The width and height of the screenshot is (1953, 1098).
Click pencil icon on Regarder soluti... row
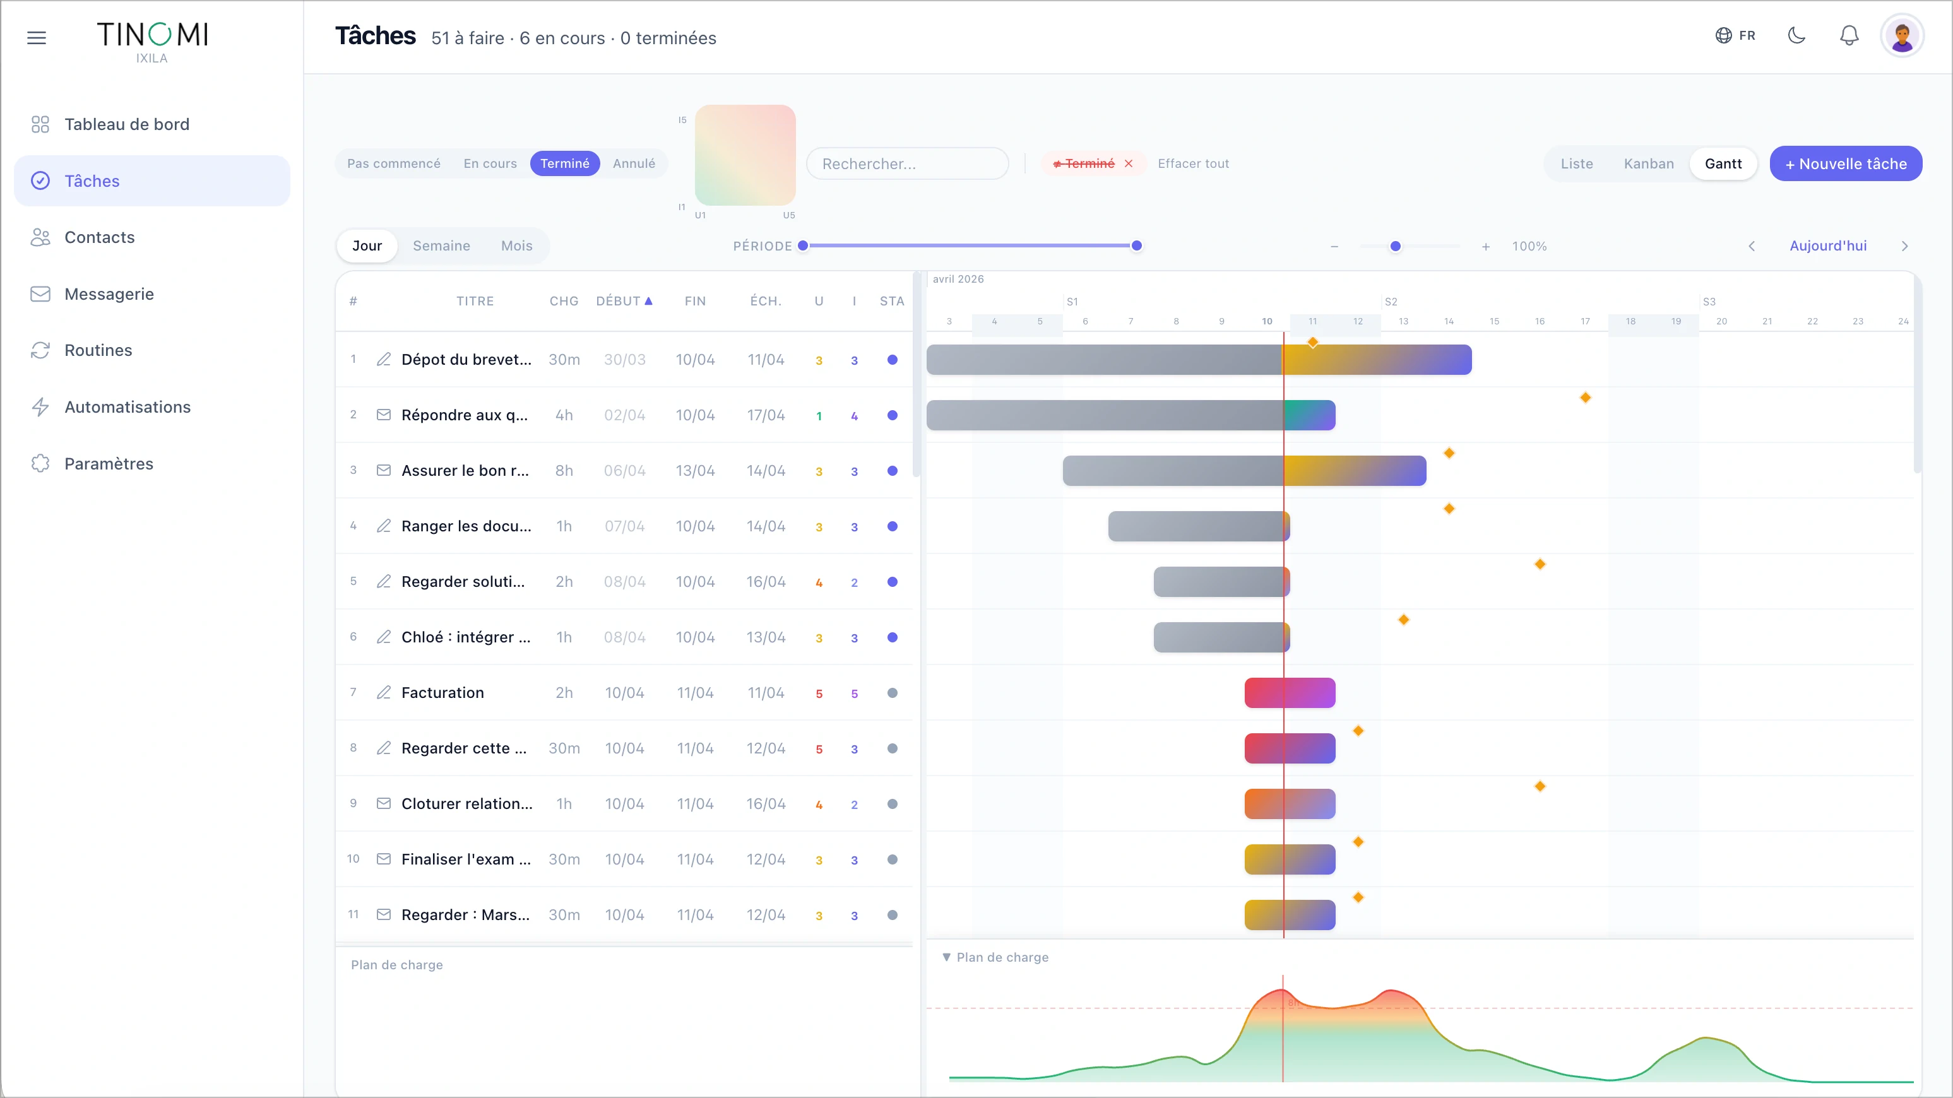click(x=384, y=581)
